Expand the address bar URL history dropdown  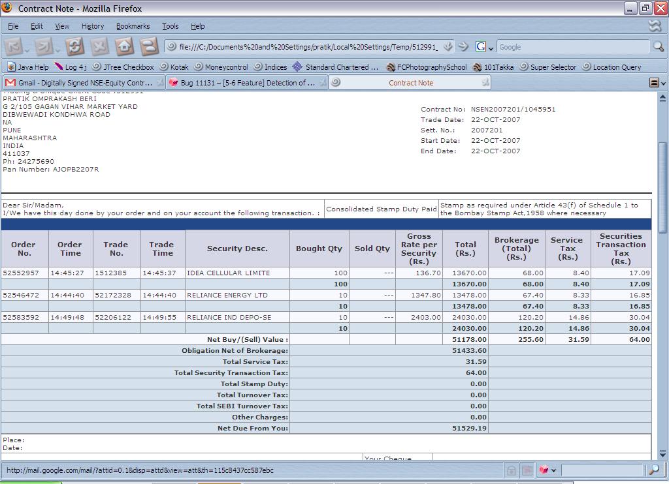(448, 47)
